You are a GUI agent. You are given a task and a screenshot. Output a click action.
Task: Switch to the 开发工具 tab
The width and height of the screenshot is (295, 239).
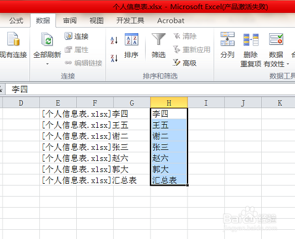pos(130,21)
